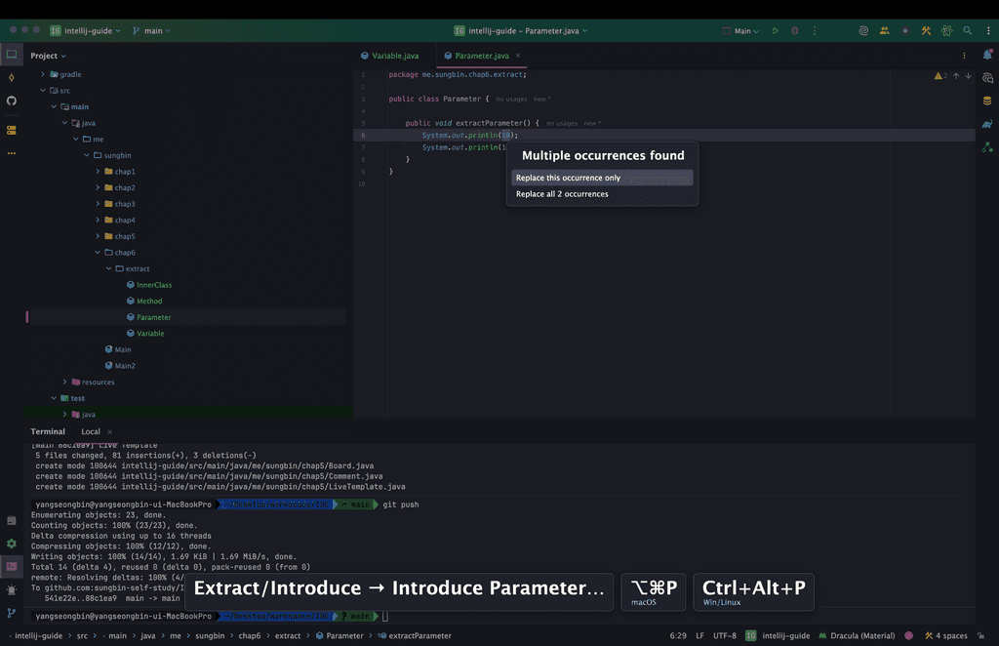999x646 pixels.
Task: Open the Notifications bell panel
Action: click(x=987, y=55)
